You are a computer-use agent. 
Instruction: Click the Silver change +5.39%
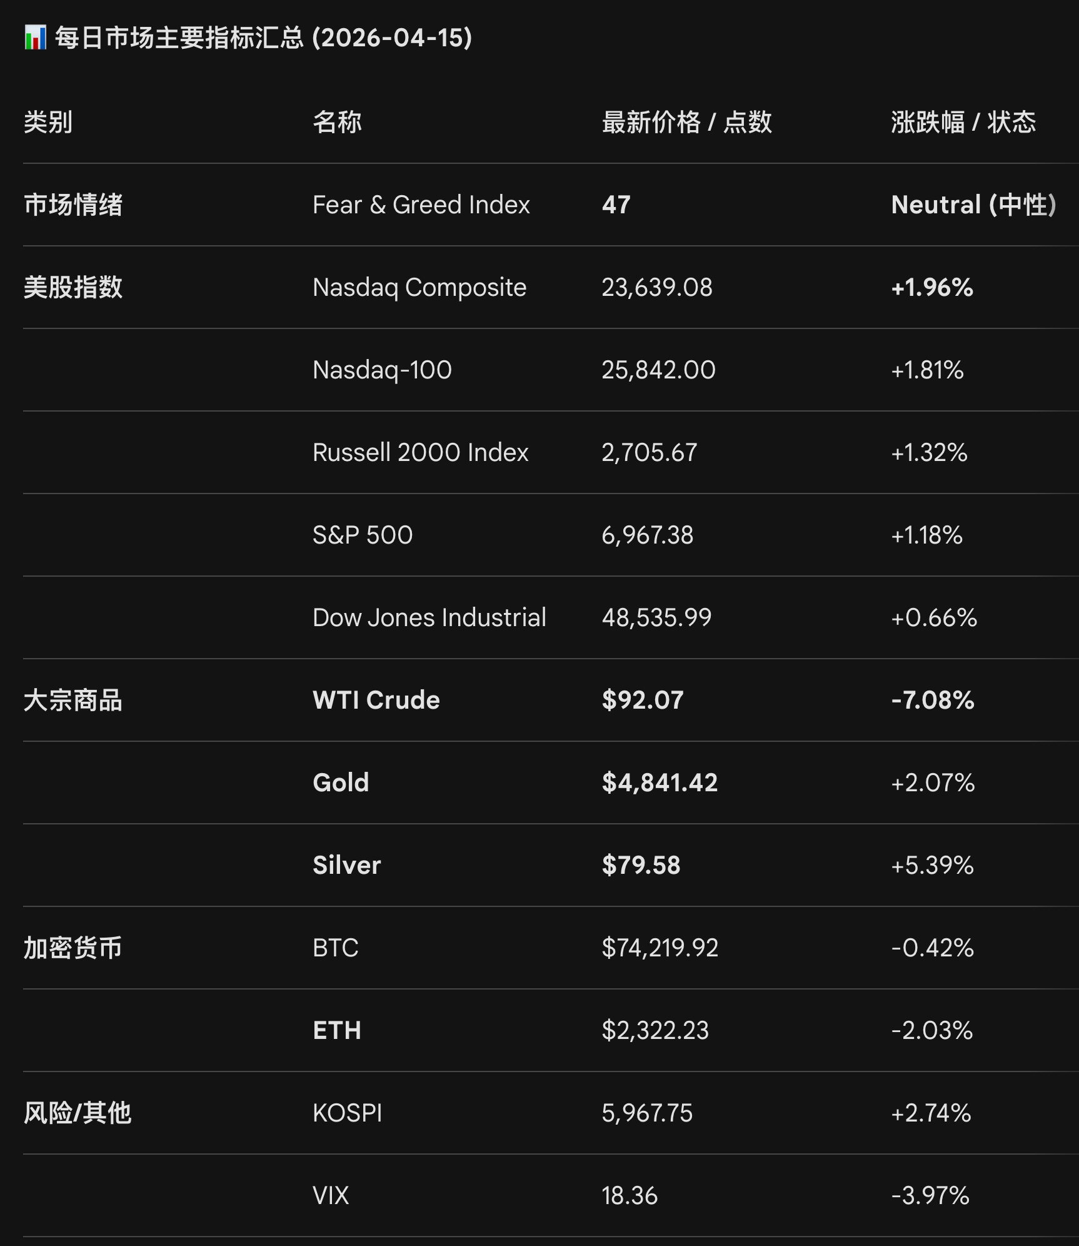pos(932,865)
